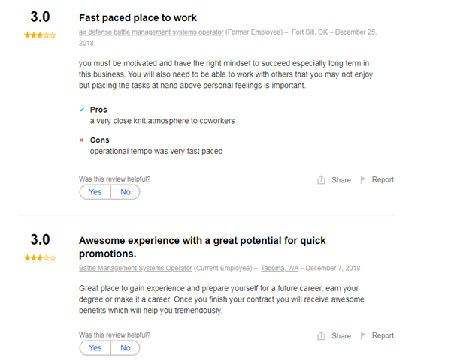Click the star rating under the first 3.0 score
This screenshot has width=451, height=364.
[40, 35]
